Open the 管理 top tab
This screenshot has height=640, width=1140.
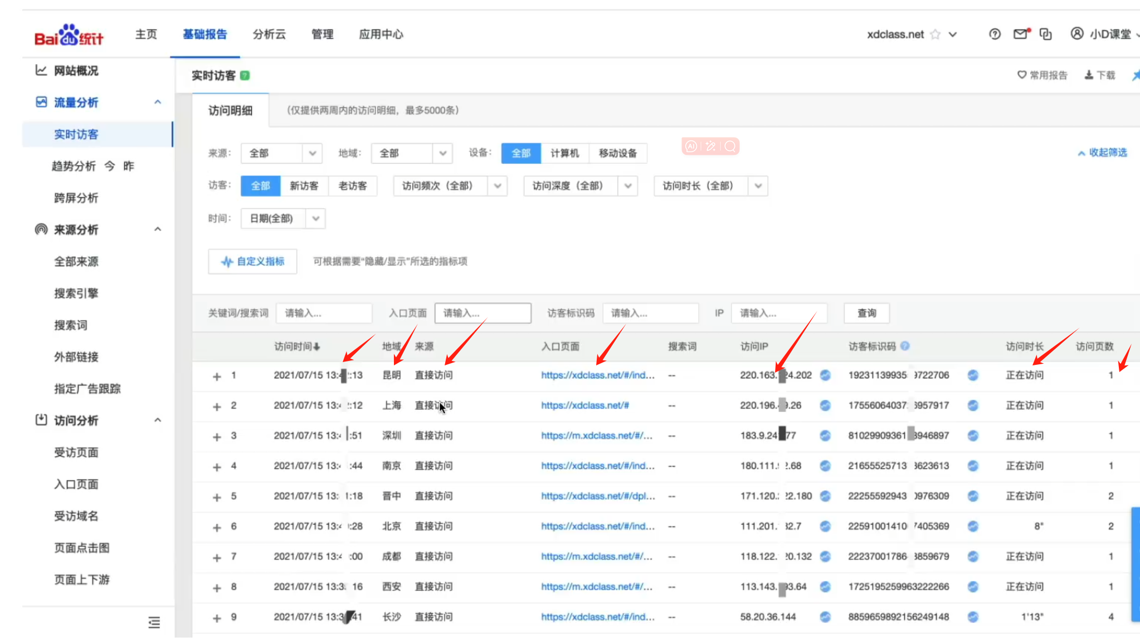click(x=323, y=35)
